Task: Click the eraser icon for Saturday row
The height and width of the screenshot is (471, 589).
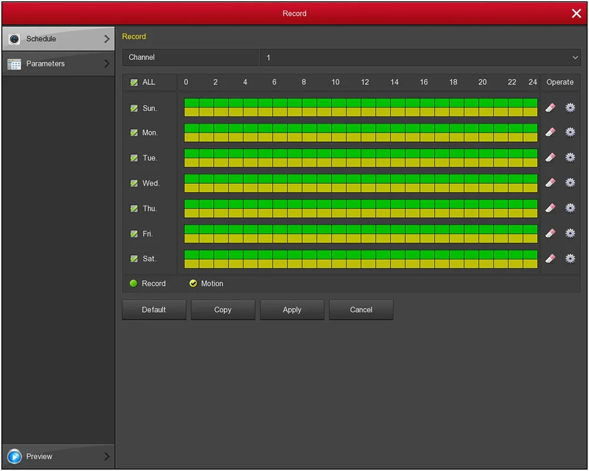Action: (550, 258)
